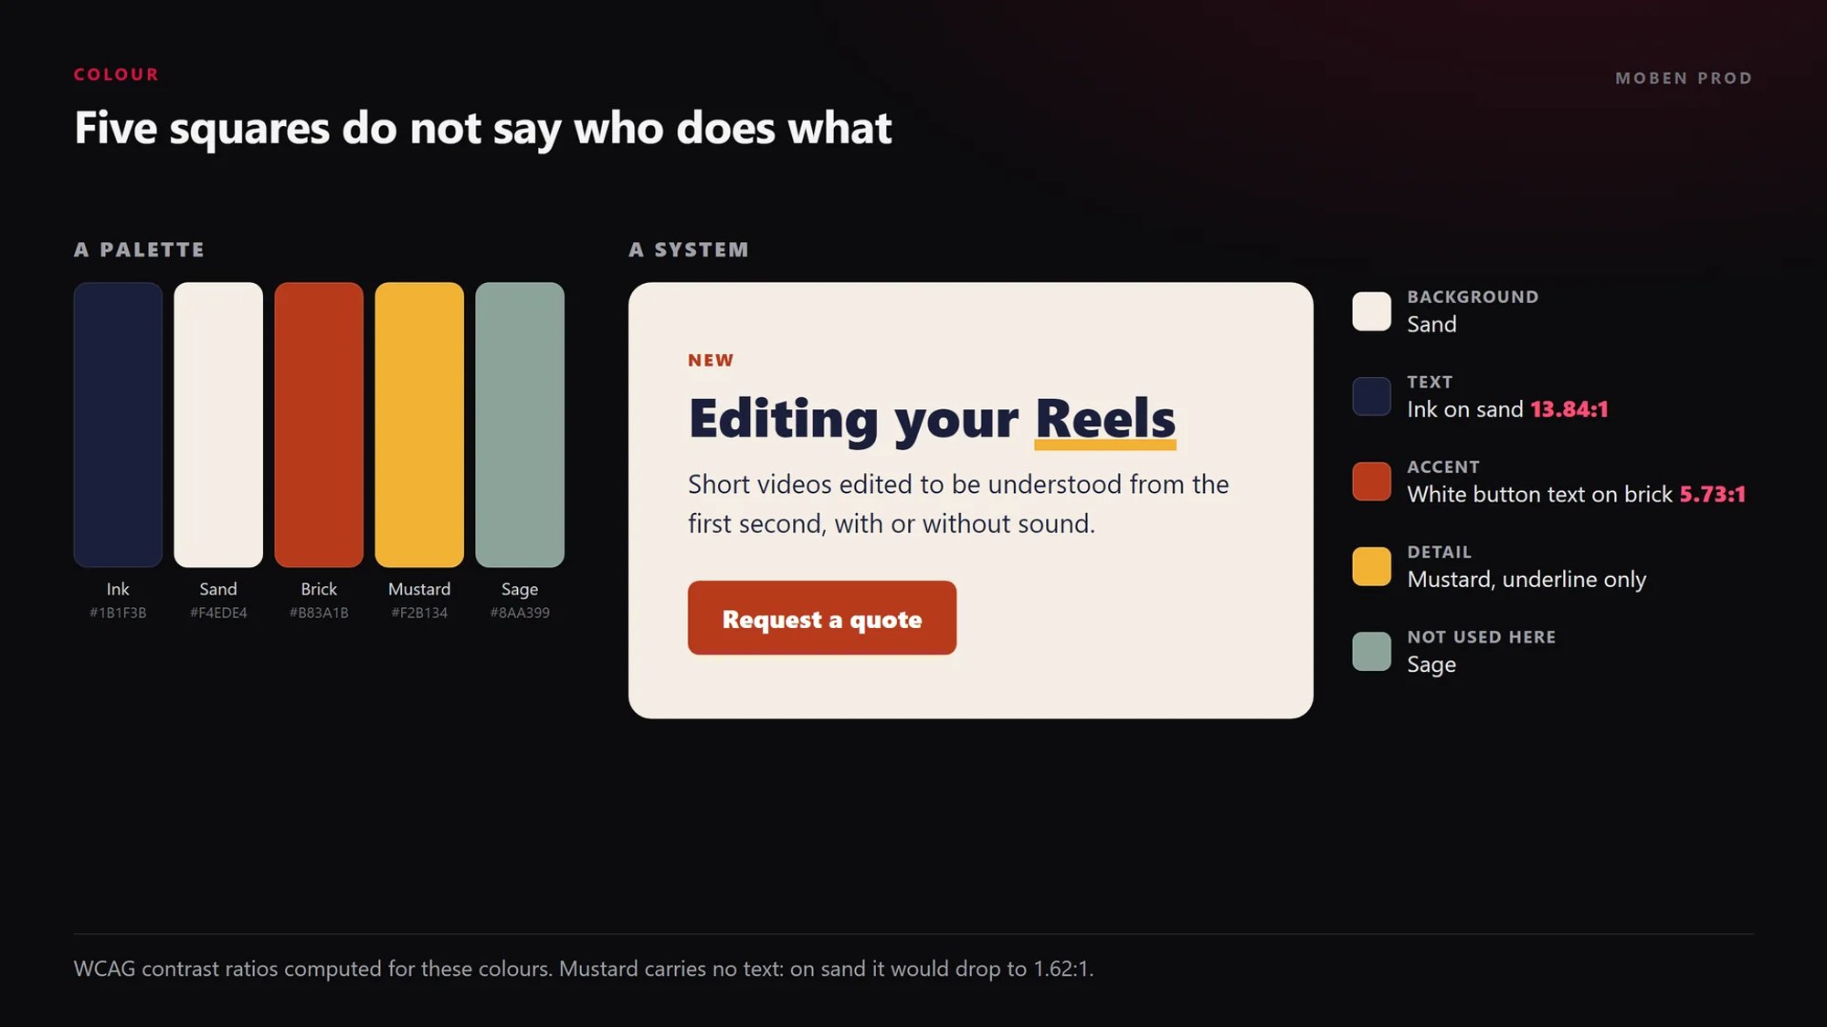The height and width of the screenshot is (1027, 1827).
Task: Pick the Brick palette swatch
Action: tap(319, 424)
